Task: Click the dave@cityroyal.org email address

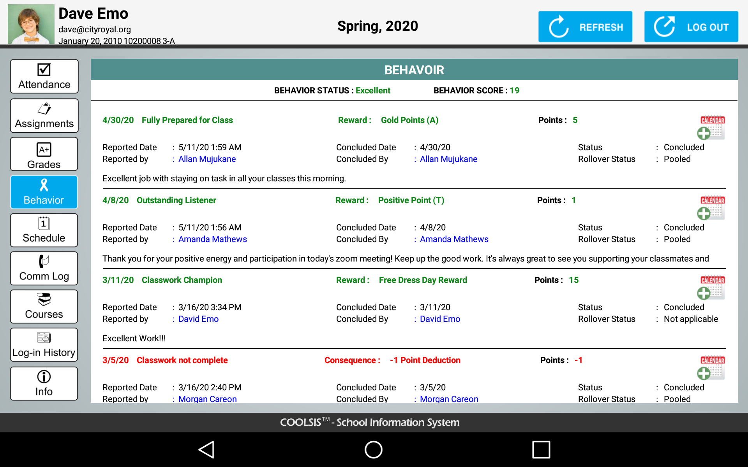Action: (x=95, y=30)
